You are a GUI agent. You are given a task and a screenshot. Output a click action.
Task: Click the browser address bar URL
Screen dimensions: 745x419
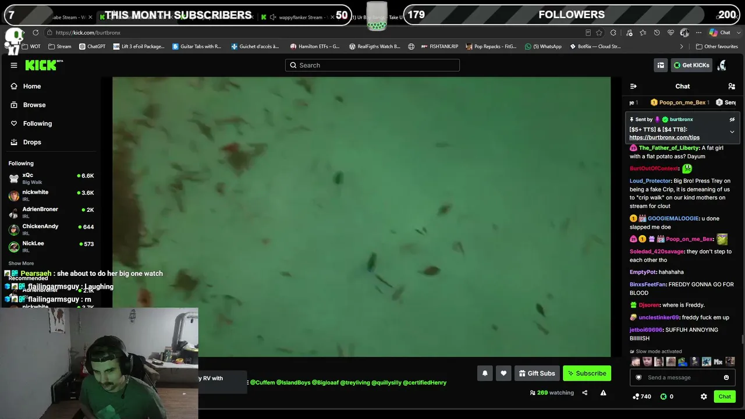(x=88, y=33)
